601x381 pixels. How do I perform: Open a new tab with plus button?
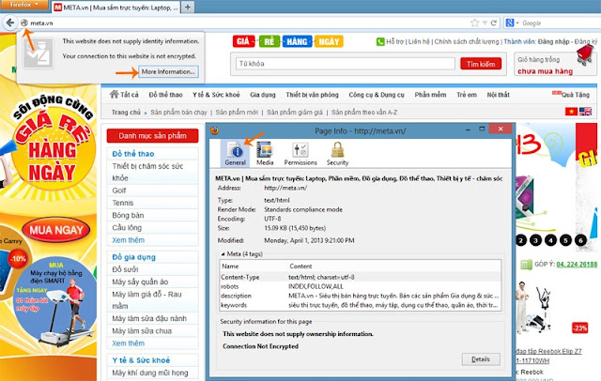(x=188, y=7)
